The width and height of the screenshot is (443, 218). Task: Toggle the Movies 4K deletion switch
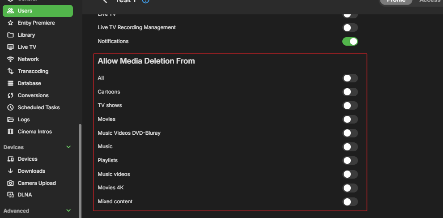[350, 188]
